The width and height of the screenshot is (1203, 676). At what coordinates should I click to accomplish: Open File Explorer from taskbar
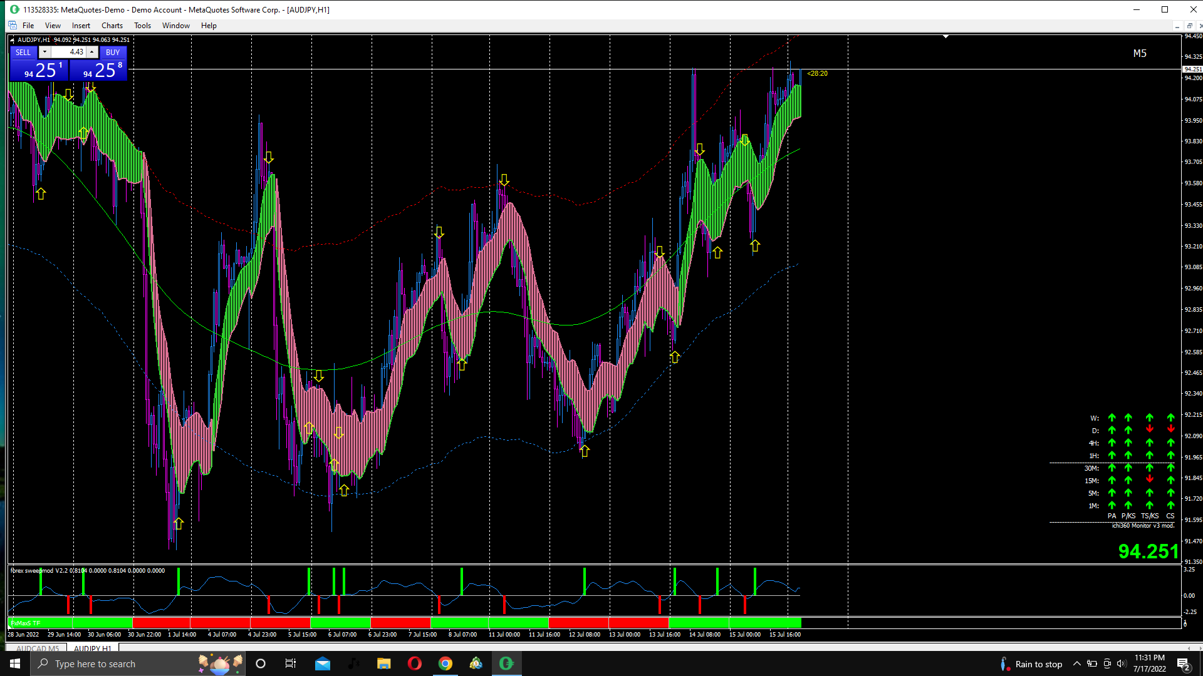pyautogui.click(x=384, y=663)
